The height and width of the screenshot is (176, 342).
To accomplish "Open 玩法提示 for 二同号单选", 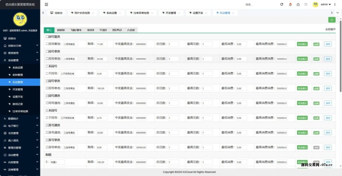I will [x=302, y=59].
